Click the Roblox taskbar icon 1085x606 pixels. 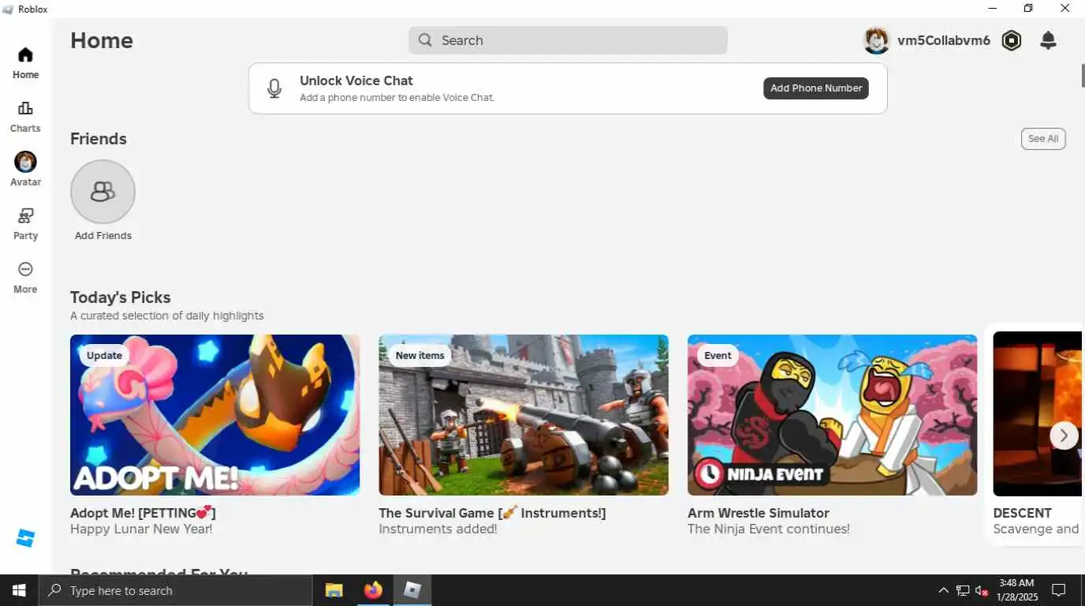tap(412, 590)
